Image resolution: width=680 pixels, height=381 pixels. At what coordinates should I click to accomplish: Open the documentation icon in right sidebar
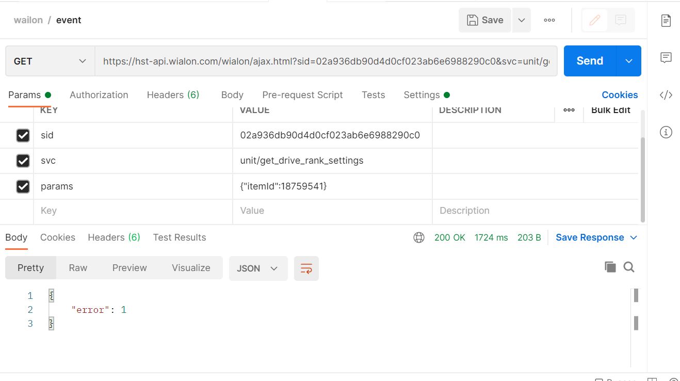666,21
